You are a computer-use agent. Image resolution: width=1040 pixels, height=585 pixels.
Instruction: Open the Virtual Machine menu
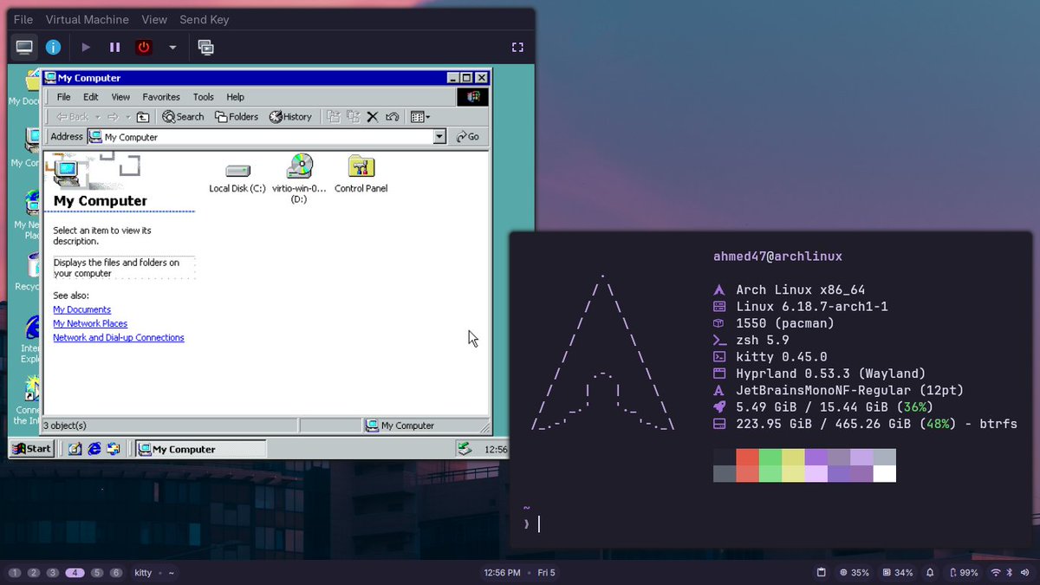[87, 19]
